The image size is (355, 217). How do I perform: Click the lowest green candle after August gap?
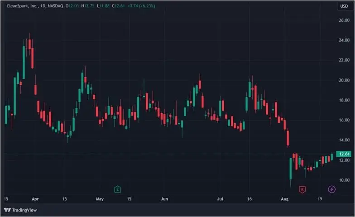point(291,168)
